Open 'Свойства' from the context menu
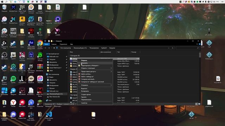 [x=95, y=103]
